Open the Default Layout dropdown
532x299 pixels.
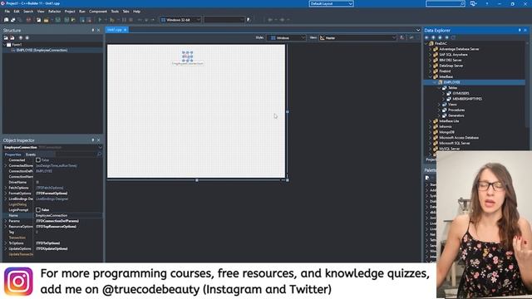(x=331, y=3)
